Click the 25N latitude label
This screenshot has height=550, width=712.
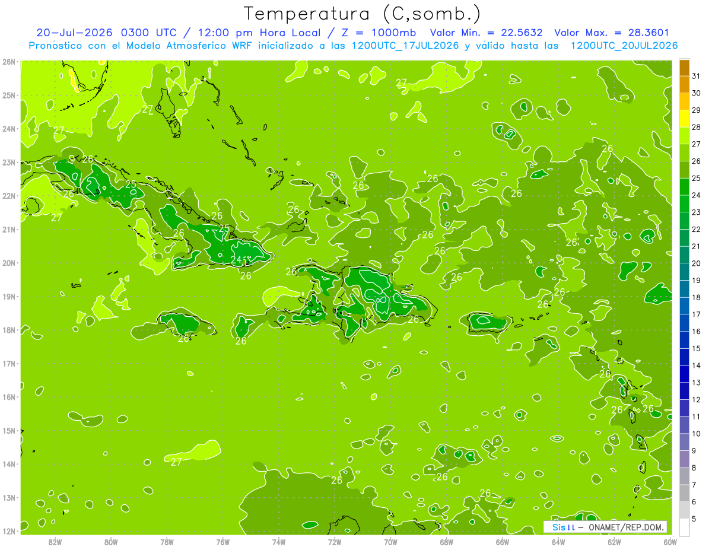click(x=8, y=95)
